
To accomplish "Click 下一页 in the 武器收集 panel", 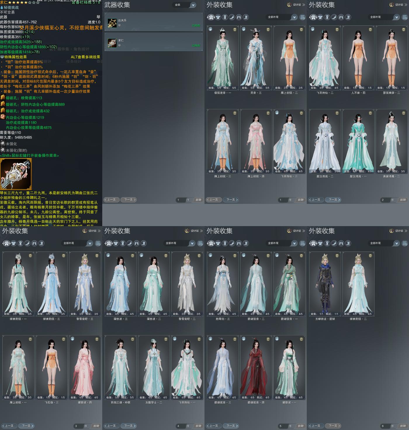I will tap(129, 200).
